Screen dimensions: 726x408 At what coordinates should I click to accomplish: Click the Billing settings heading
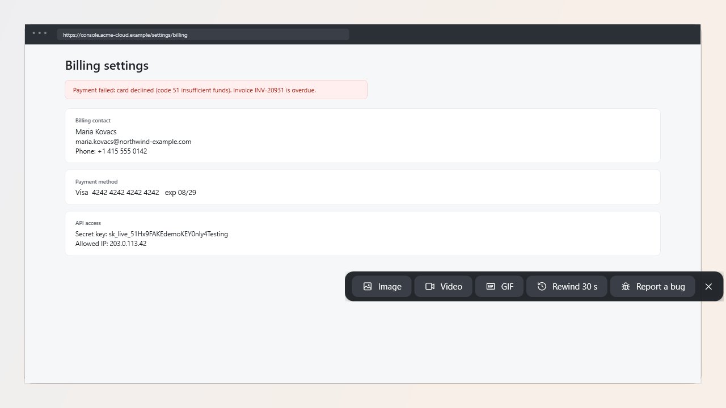(x=107, y=65)
